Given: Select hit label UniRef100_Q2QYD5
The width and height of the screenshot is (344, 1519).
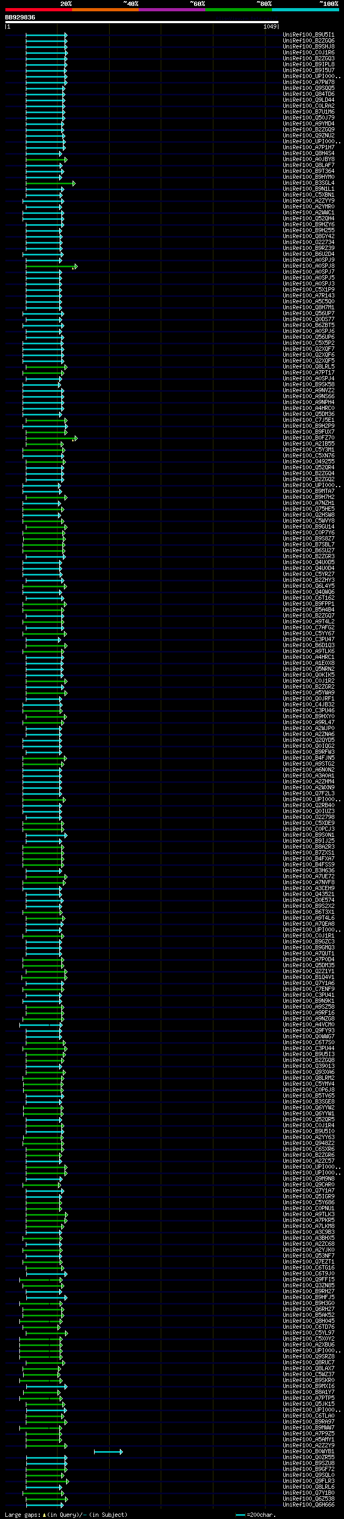Looking at the screenshot, I should click(x=309, y=740).
